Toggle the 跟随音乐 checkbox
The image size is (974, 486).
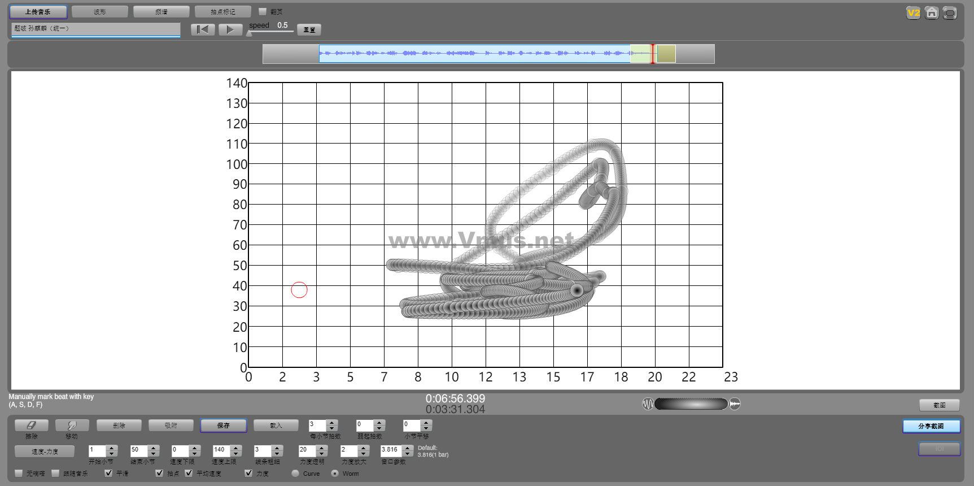click(55, 473)
